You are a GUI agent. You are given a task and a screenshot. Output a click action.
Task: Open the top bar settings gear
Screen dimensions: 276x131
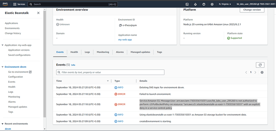click(212, 4)
